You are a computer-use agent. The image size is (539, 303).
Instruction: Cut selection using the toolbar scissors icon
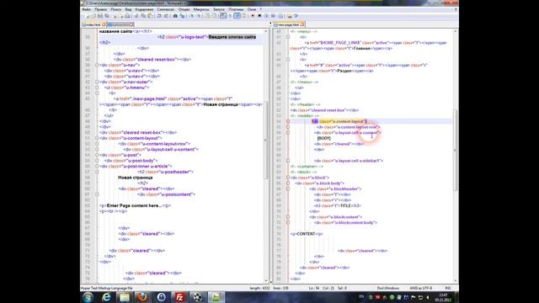pos(136,16)
